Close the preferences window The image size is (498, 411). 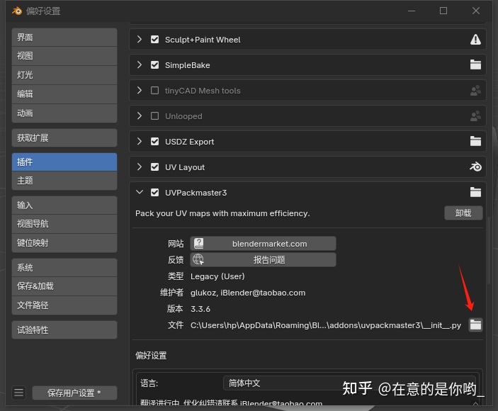[476, 11]
